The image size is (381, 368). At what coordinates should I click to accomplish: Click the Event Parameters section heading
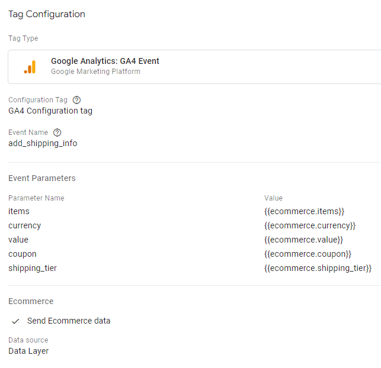coord(42,178)
